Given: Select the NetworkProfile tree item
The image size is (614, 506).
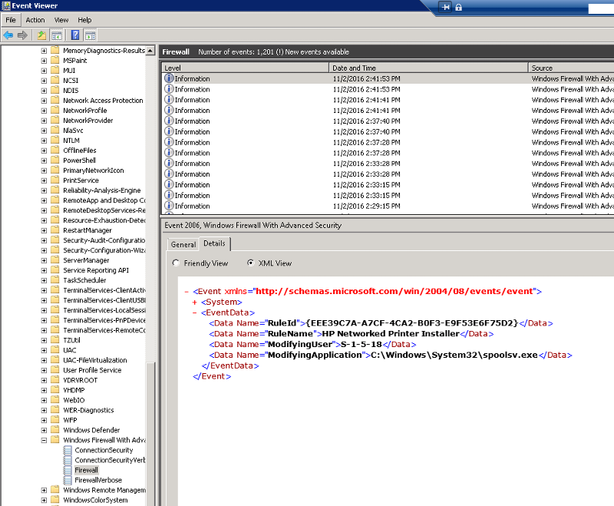Looking at the screenshot, I should click(85, 111).
